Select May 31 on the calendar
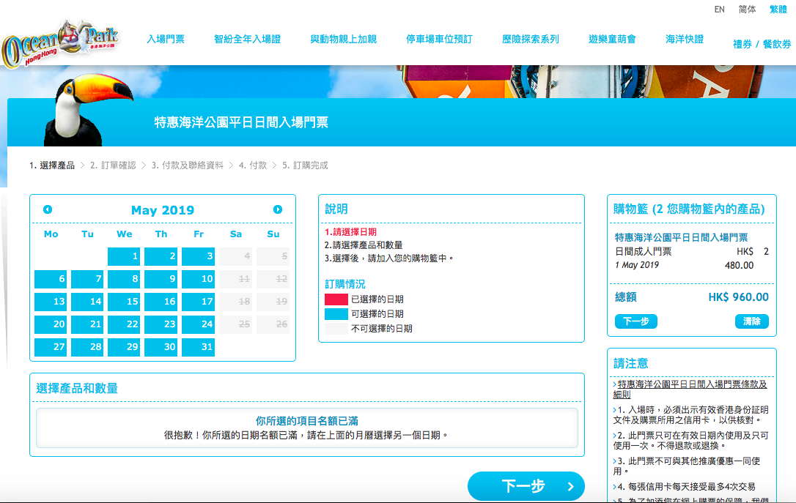 198,347
